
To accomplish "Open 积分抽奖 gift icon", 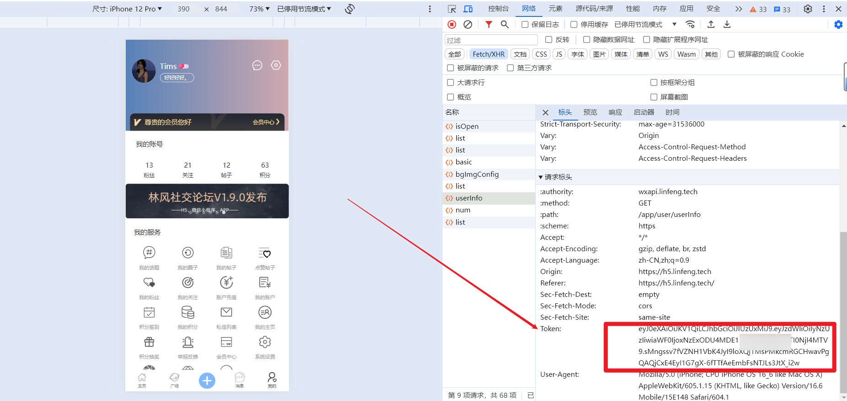I will [149, 342].
